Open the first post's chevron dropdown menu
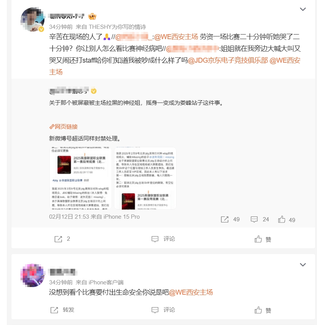The height and width of the screenshot is (325, 317). pos(303,9)
